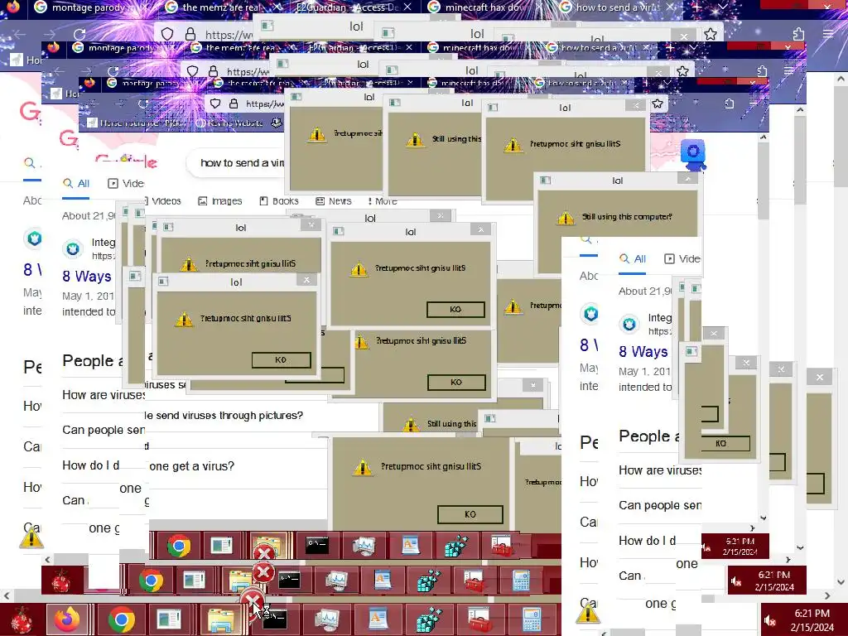Select the 'minecraft hax dow' tab in the outermost Firefox window
The height and width of the screenshot is (636, 848).
pos(483,7)
